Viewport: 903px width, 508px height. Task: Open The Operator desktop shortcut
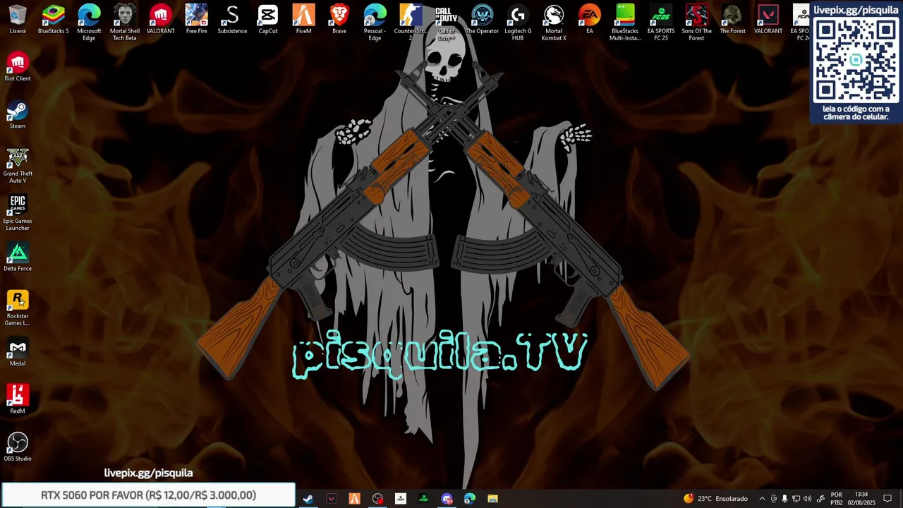tap(482, 19)
